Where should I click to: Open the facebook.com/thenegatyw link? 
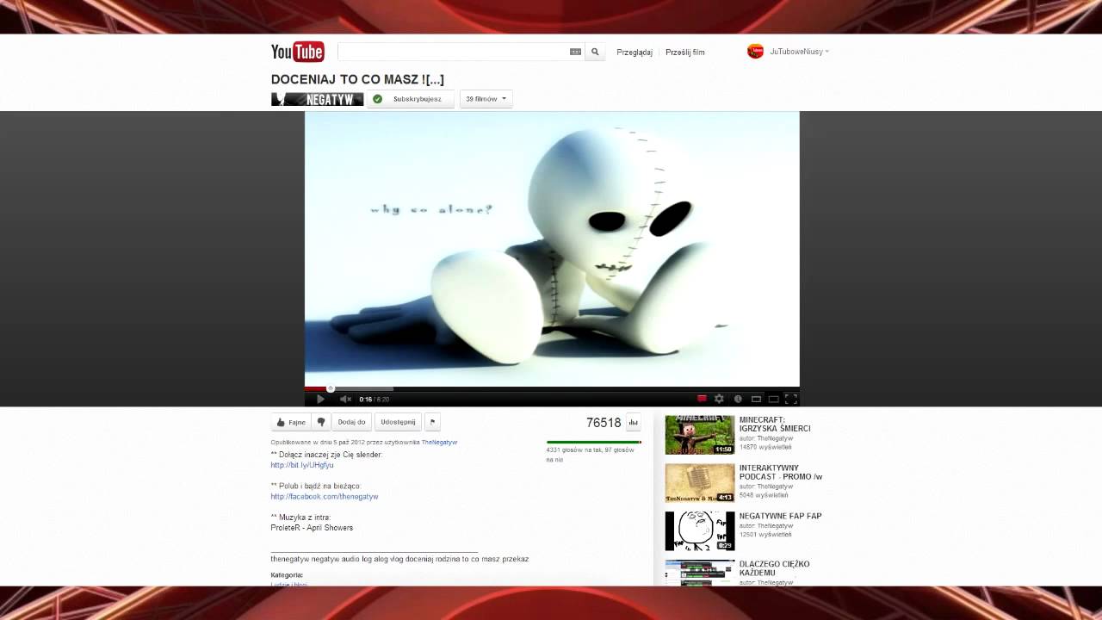point(325,497)
